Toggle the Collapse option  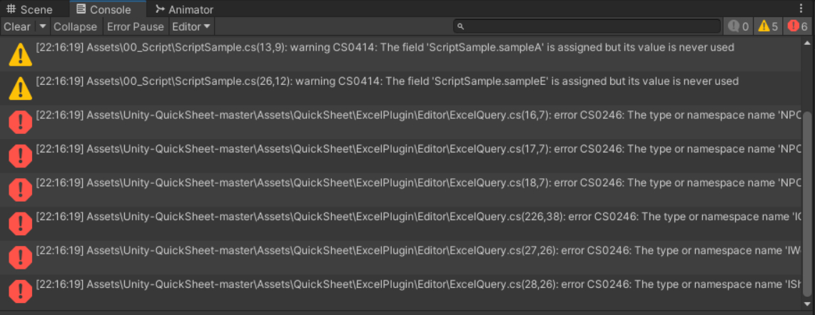76,26
